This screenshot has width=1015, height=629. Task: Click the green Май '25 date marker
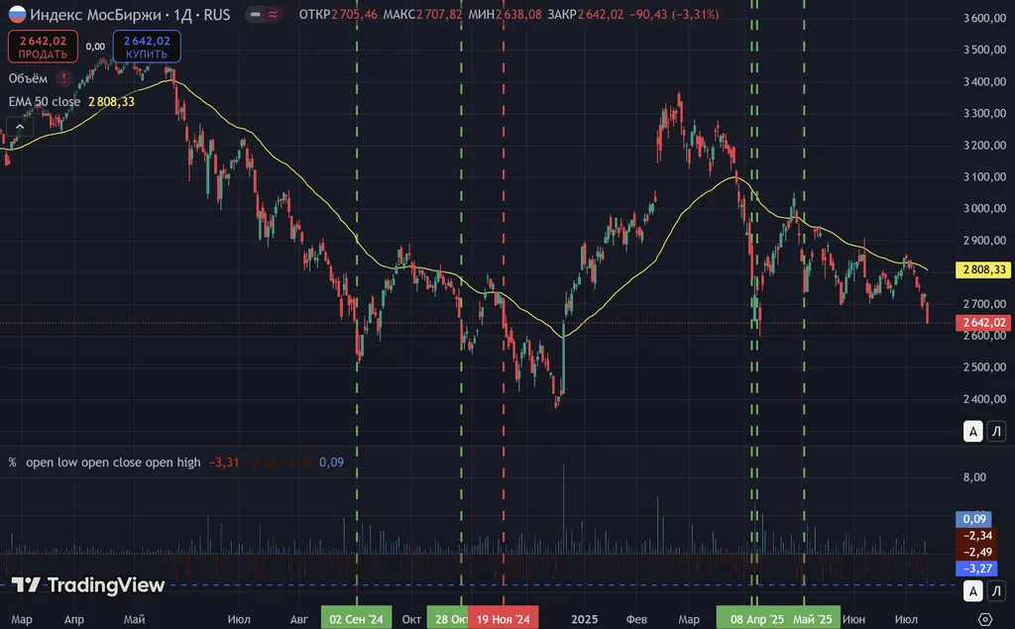tap(813, 619)
